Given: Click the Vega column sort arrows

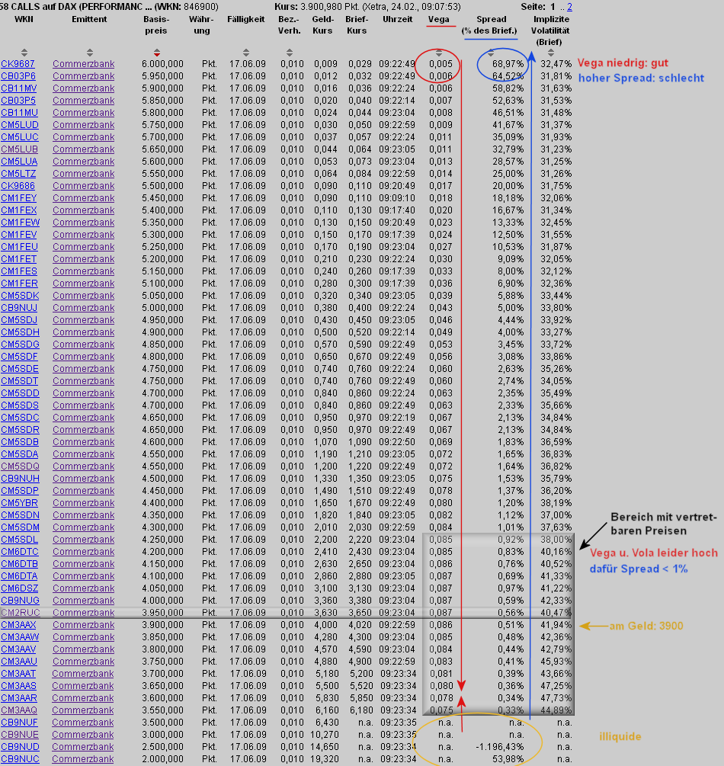Looking at the screenshot, I should tap(440, 53).
